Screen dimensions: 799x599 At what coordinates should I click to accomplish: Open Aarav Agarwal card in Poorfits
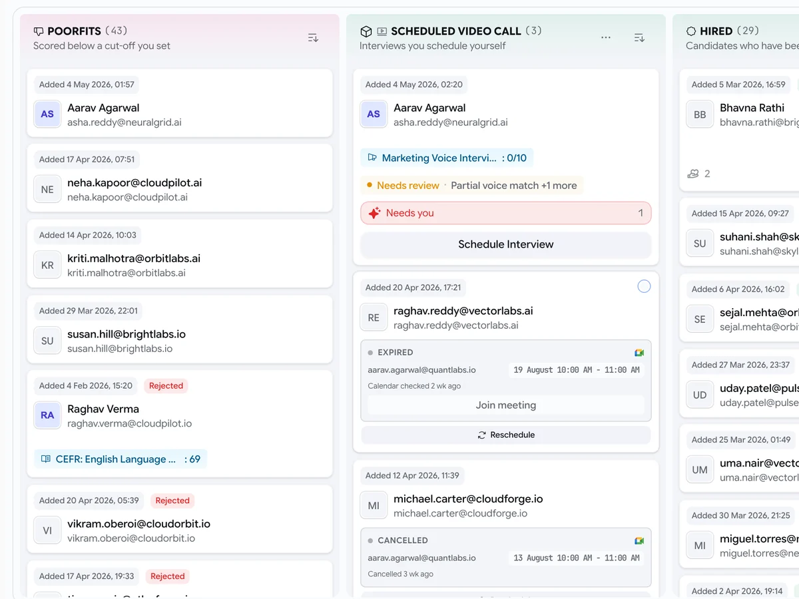coord(180,103)
